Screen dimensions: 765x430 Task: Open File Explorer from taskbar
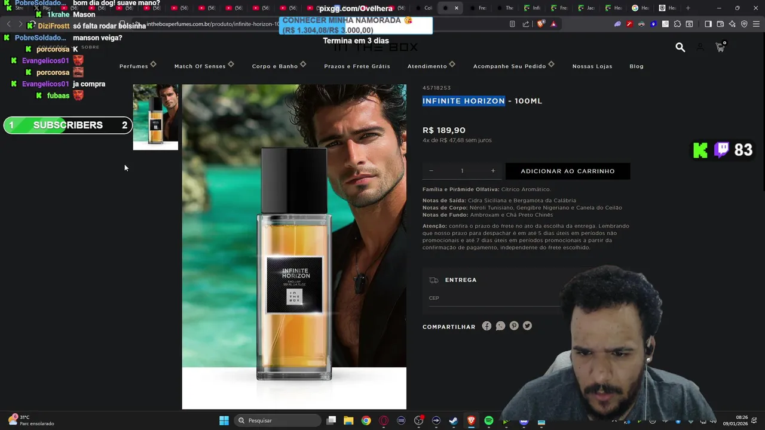348,420
